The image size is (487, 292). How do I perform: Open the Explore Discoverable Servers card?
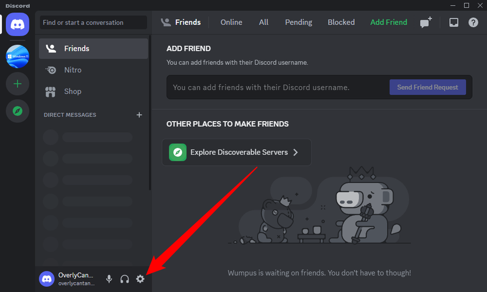click(236, 152)
